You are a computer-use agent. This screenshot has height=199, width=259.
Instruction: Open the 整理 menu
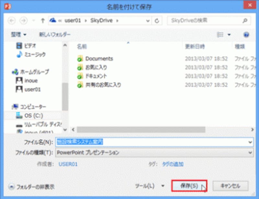(x=18, y=35)
